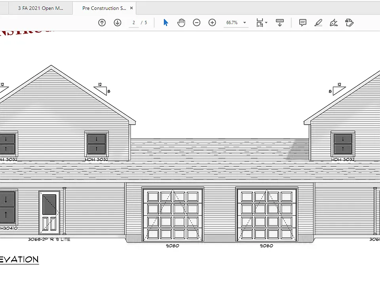Click the current page number field
This screenshot has height=285, width=380.
click(133, 23)
